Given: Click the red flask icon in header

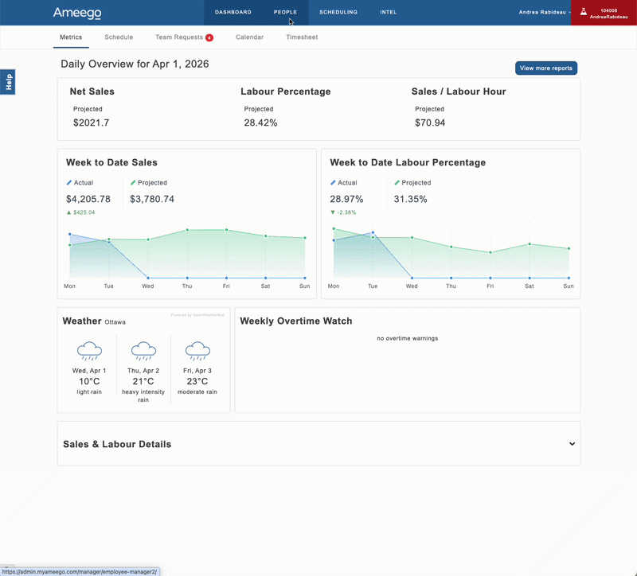Looking at the screenshot, I should pos(584,12).
